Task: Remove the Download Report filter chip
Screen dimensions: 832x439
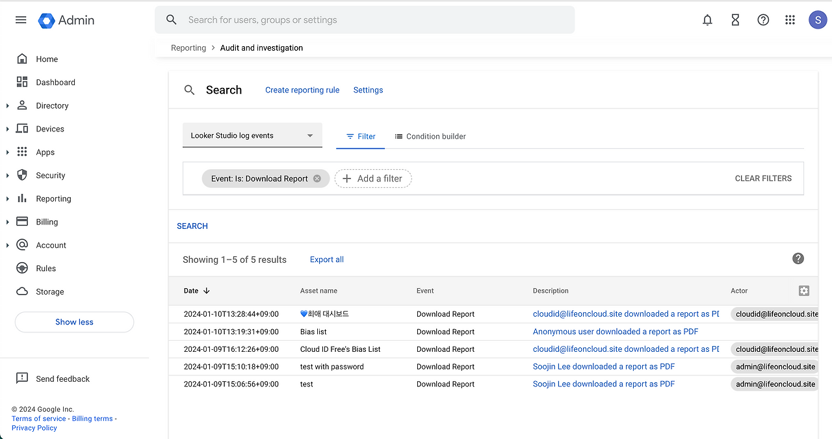Action: pos(317,179)
